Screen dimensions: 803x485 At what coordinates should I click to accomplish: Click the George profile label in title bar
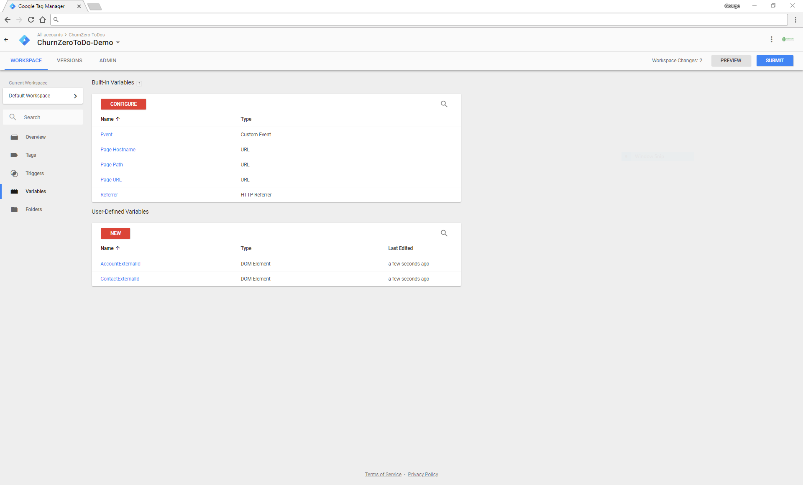732,6
